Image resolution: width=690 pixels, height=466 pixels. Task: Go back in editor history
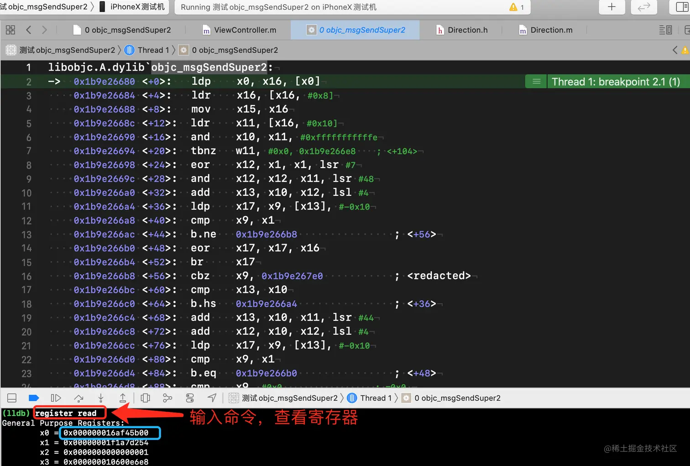click(x=29, y=30)
